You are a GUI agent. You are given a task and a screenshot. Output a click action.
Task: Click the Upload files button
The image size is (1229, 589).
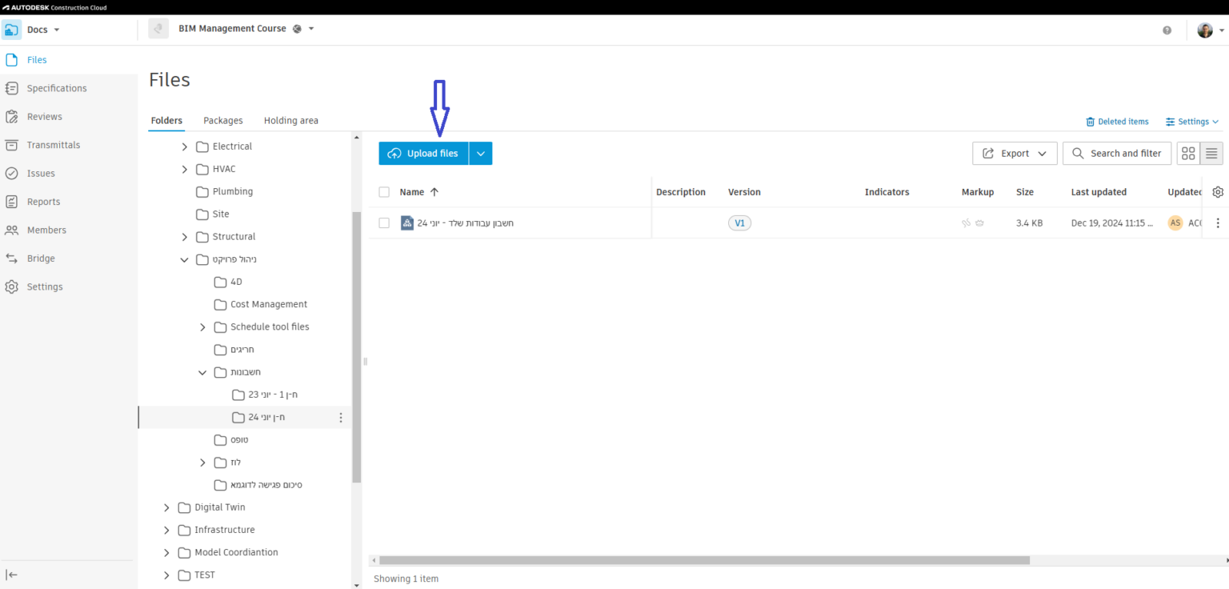423,154
